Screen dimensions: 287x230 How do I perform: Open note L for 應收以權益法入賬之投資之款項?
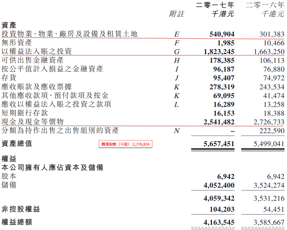pyautogui.click(x=177, y=104)
